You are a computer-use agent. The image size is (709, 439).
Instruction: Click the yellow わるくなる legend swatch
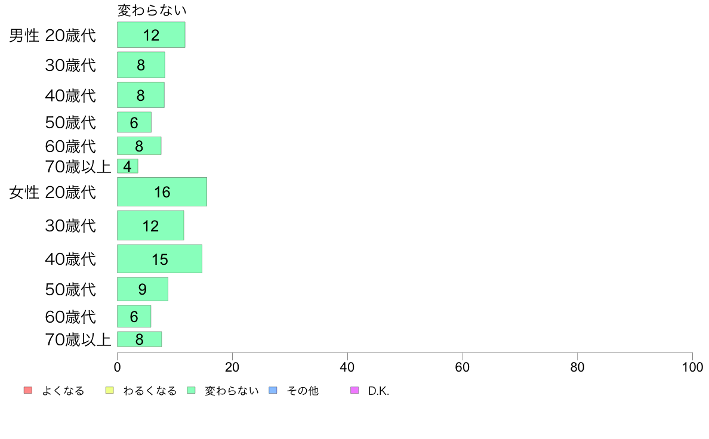click(109, 390)
